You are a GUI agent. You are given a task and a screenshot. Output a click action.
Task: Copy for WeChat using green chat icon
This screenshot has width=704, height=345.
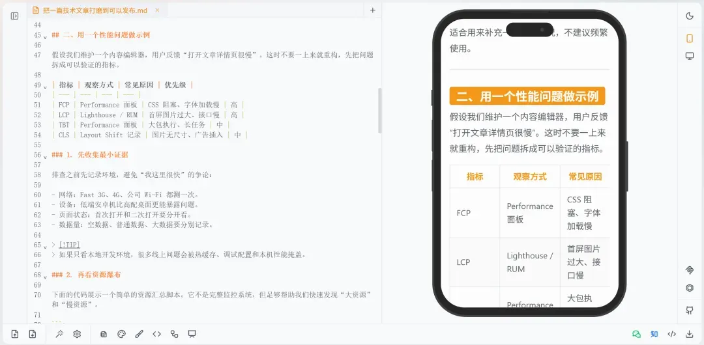[x=636, y=334]
